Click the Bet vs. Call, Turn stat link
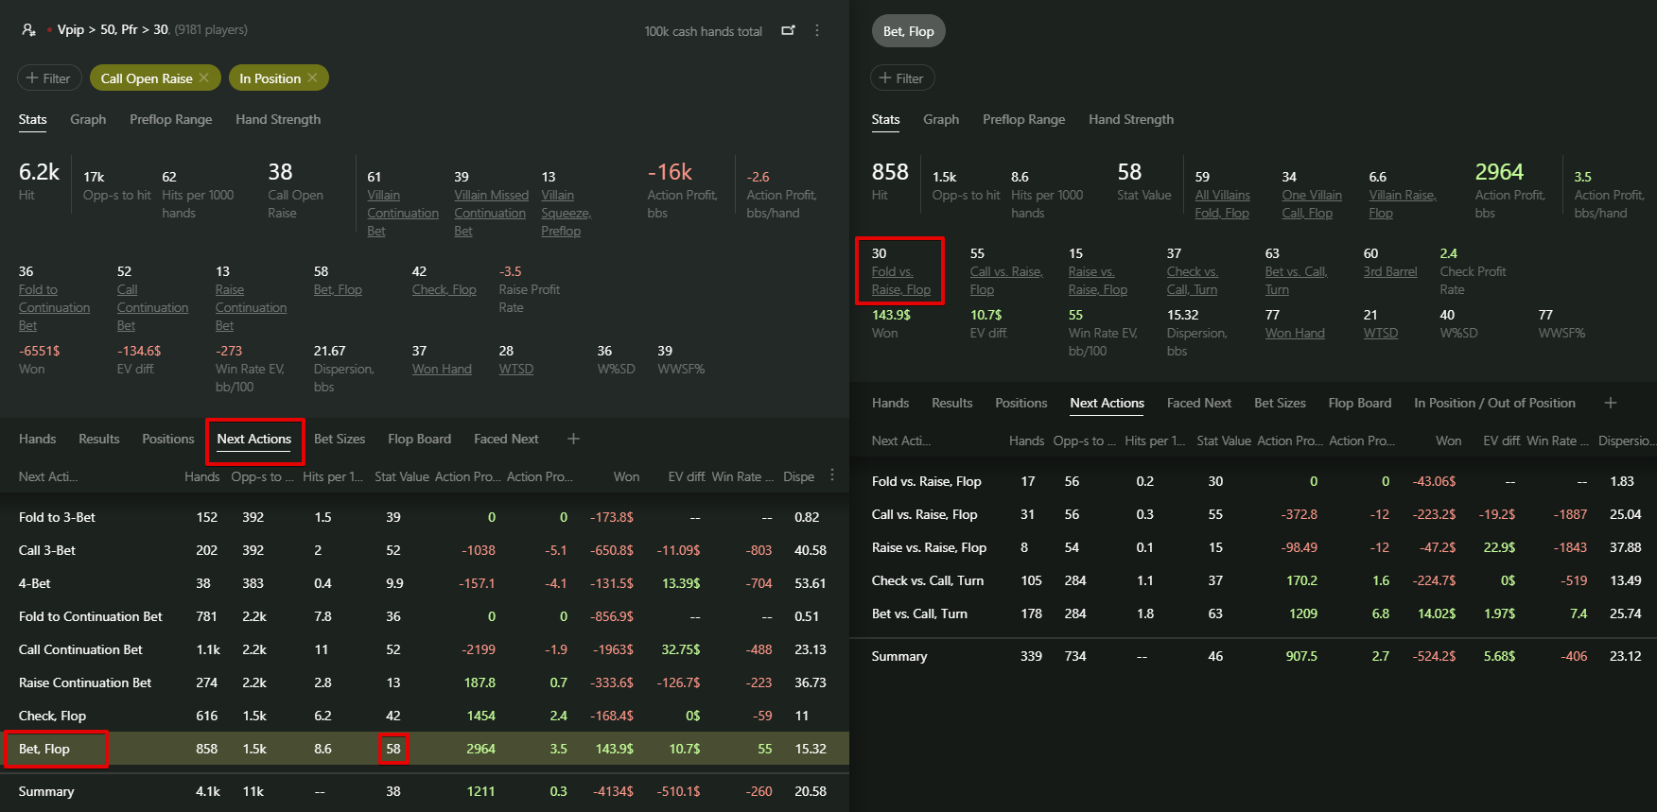The image size is (1657, 812). (1296, 281)
